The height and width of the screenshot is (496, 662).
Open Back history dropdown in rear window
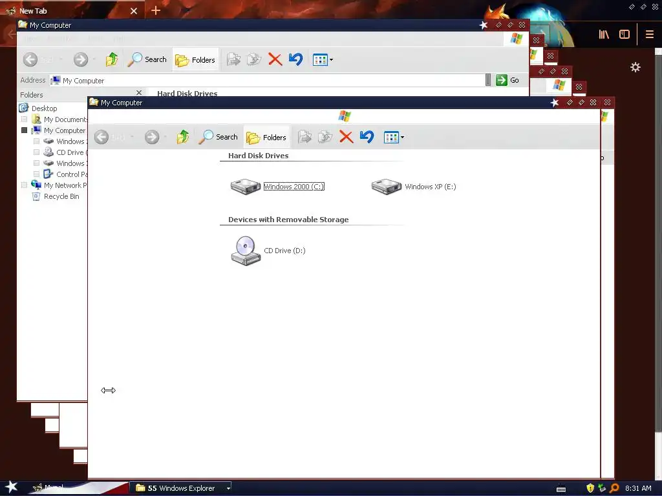[61, 59]
